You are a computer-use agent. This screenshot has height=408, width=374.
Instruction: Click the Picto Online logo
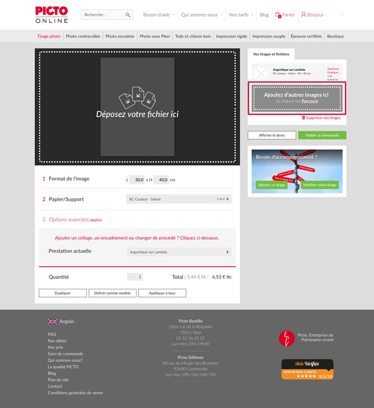point(52,15)
